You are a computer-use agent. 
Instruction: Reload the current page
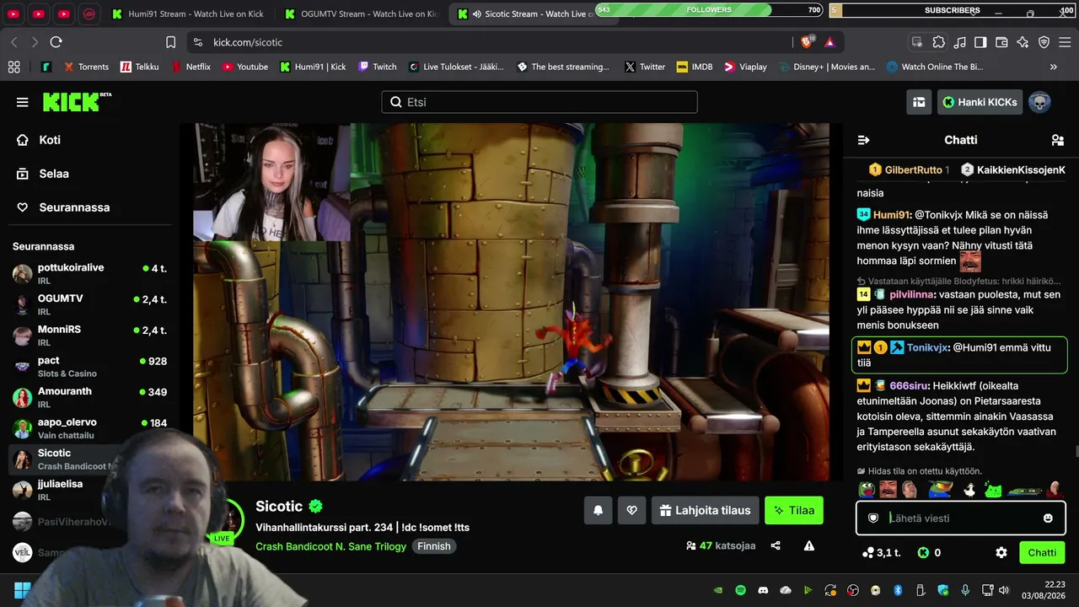(56, 42)
